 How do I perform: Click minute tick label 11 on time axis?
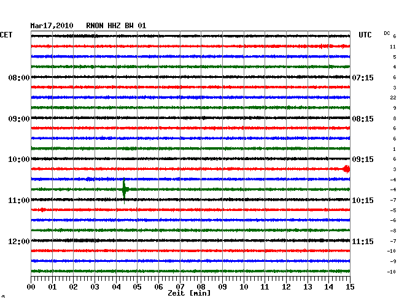click(265, 286)
